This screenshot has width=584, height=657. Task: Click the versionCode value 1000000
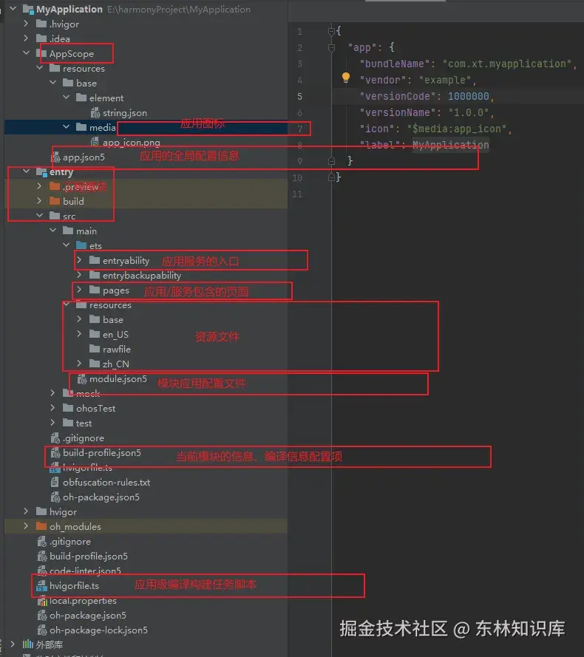coord(468,96)
